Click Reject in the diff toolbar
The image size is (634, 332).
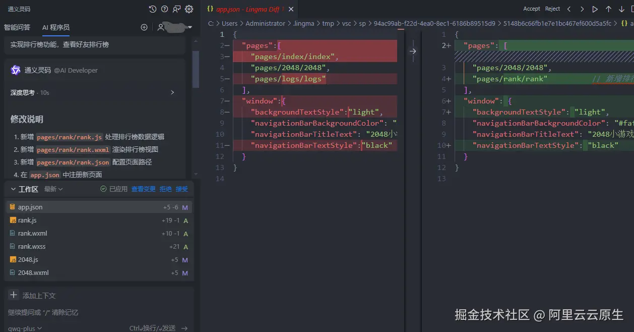click(x=553, y=9)
